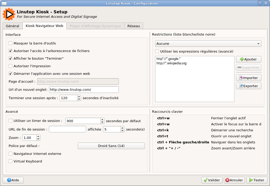
Task: Click the green plus Ajouter icon
Action: (242, 59)
